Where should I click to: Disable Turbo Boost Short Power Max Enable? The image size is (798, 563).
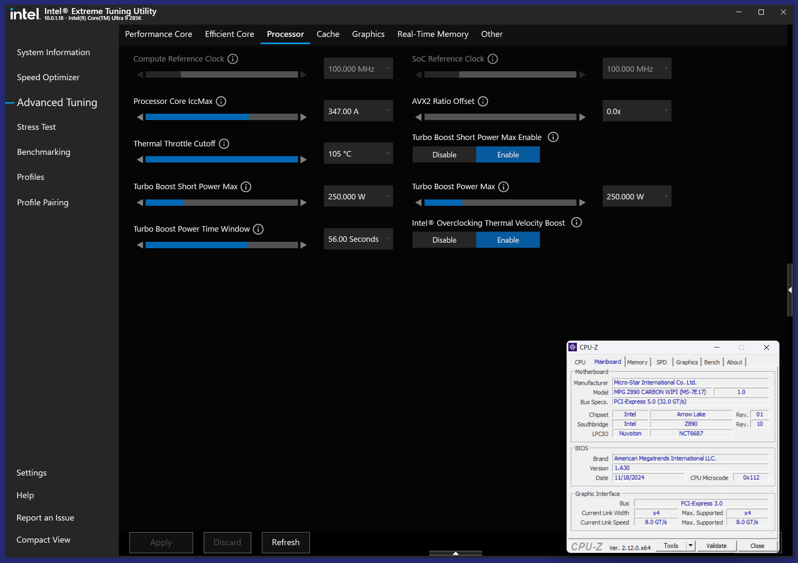tap(444, 154)
